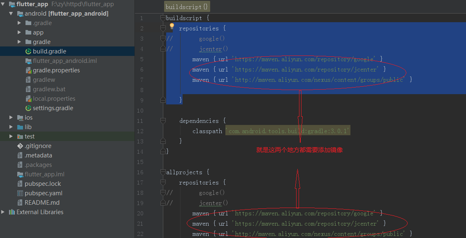Click the local.properties file icon
This screenshot has width=466, height=238.
(28, 99)
